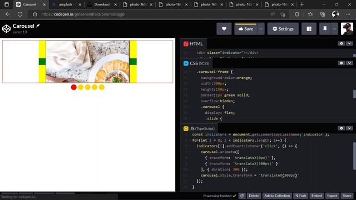View site information lock icon
Screen dimensions: 356x200
(x=35, y=14)
